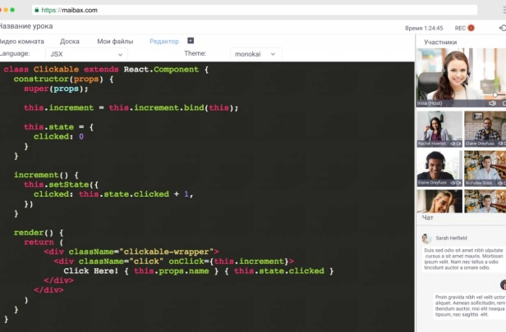This screenshot has height=332, width=506.
Task: Click the maibax.com address bar
Action: point(255,10)
